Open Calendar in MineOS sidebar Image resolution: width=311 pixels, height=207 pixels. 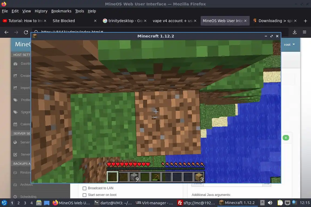[x=21, y=125]
